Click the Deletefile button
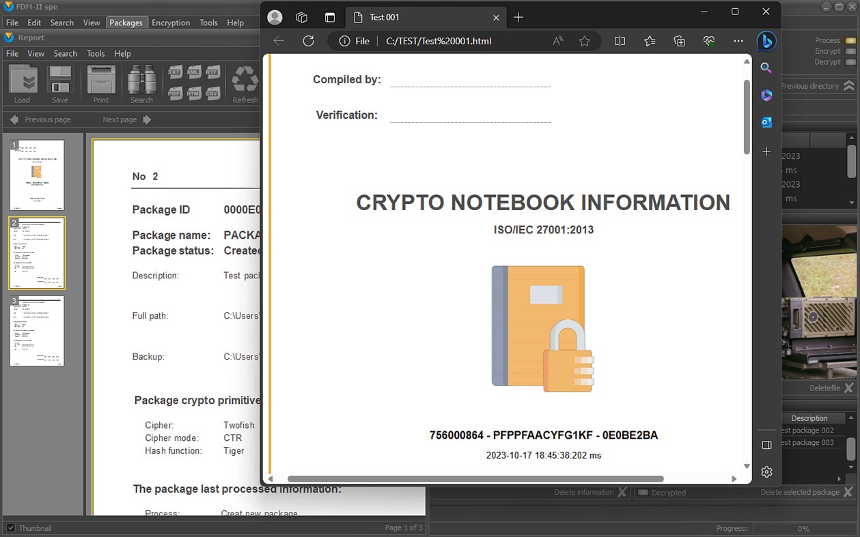This screenshot has height=537, width=860. pos(831,388)
